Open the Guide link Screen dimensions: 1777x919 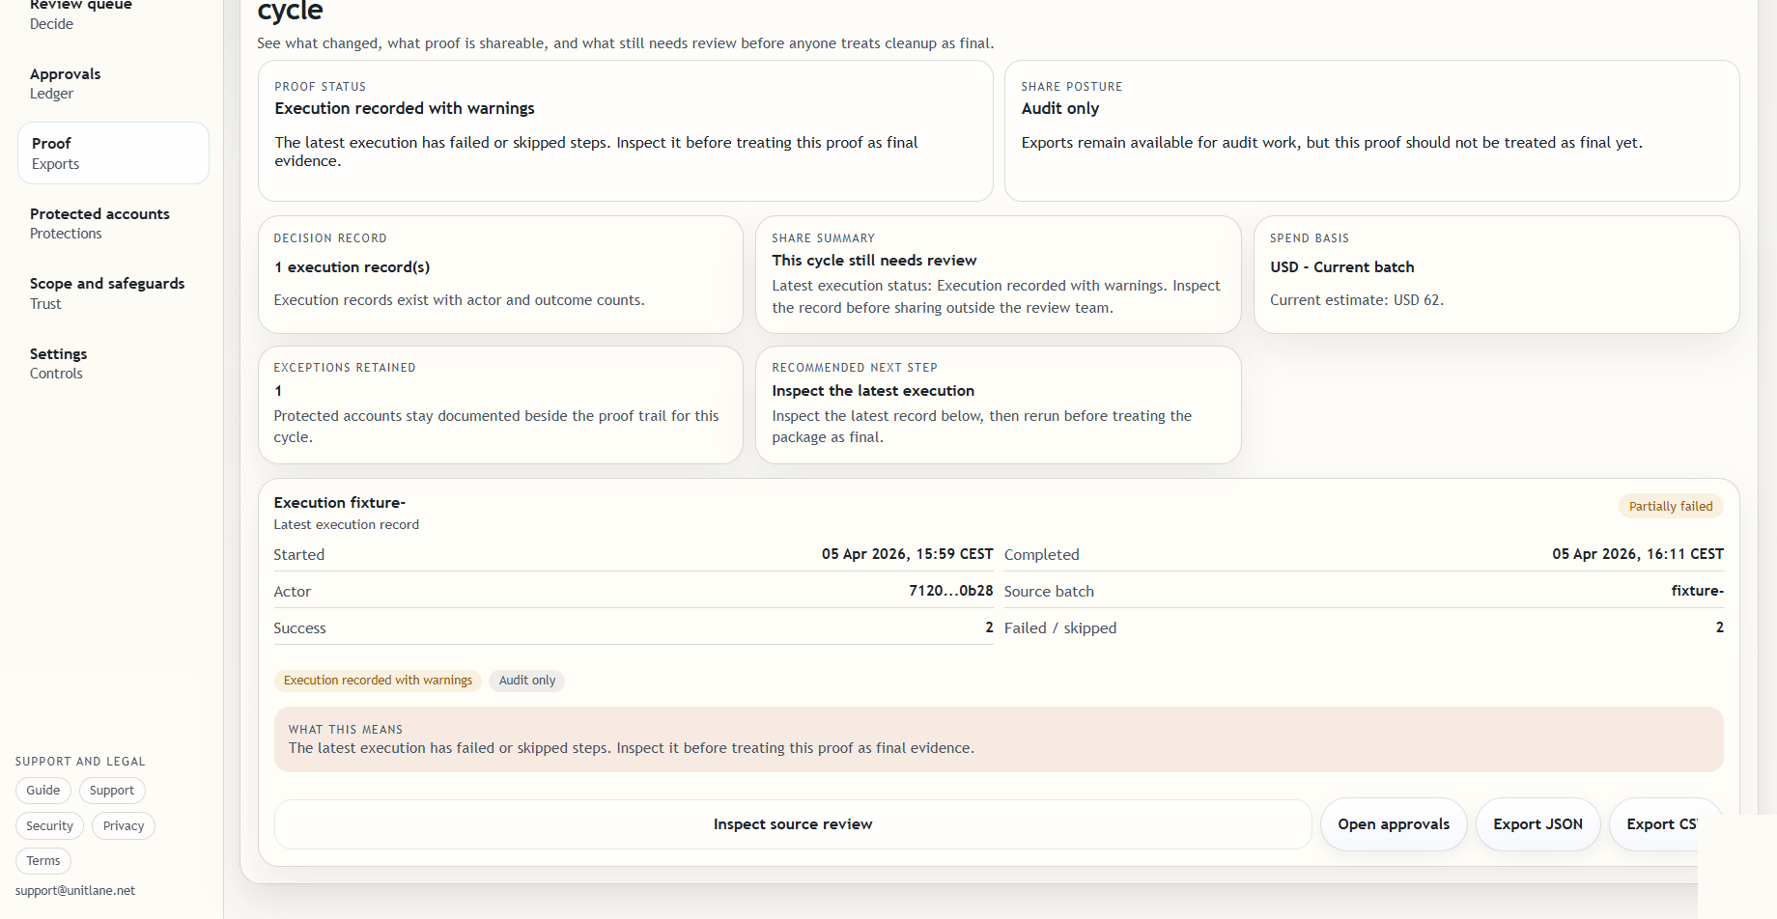tap(43, 791)
